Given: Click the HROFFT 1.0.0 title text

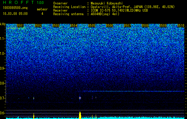Looking at the screenshot, I should click(23, 2).
